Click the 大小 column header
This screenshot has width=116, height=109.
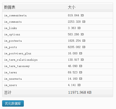click(x=72, y=7)
